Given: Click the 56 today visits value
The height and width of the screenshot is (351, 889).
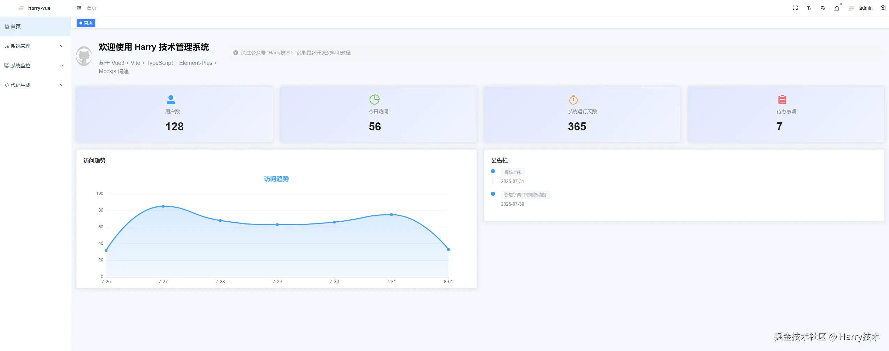Looking at the screenshot, I should (x=375, y=127).
